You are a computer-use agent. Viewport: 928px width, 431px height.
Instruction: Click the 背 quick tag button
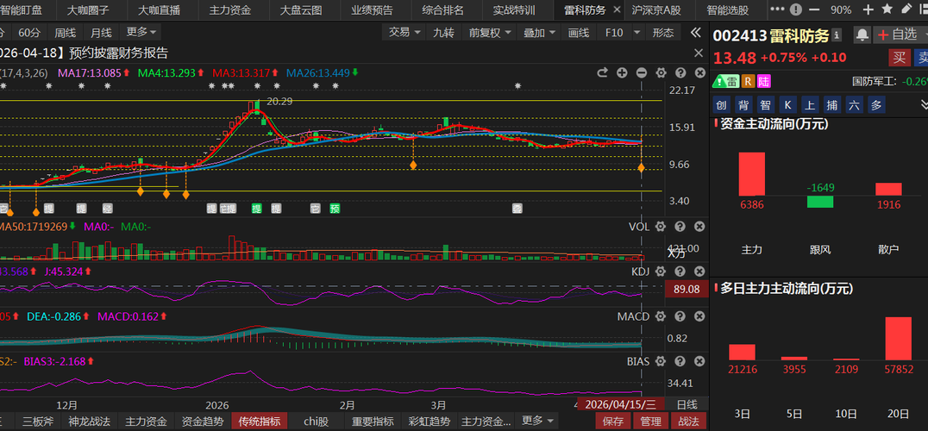[743, 105]
